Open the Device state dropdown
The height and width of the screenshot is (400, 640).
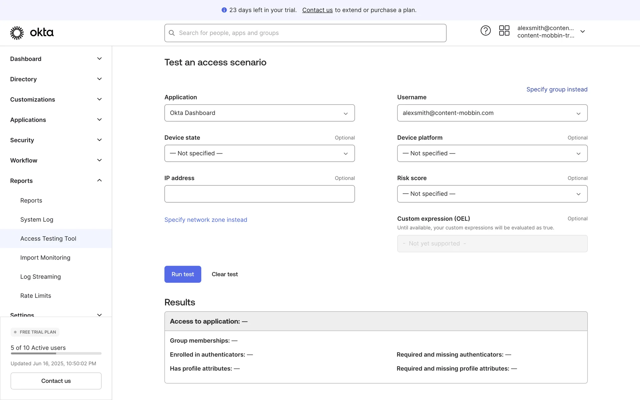point(259,153)
